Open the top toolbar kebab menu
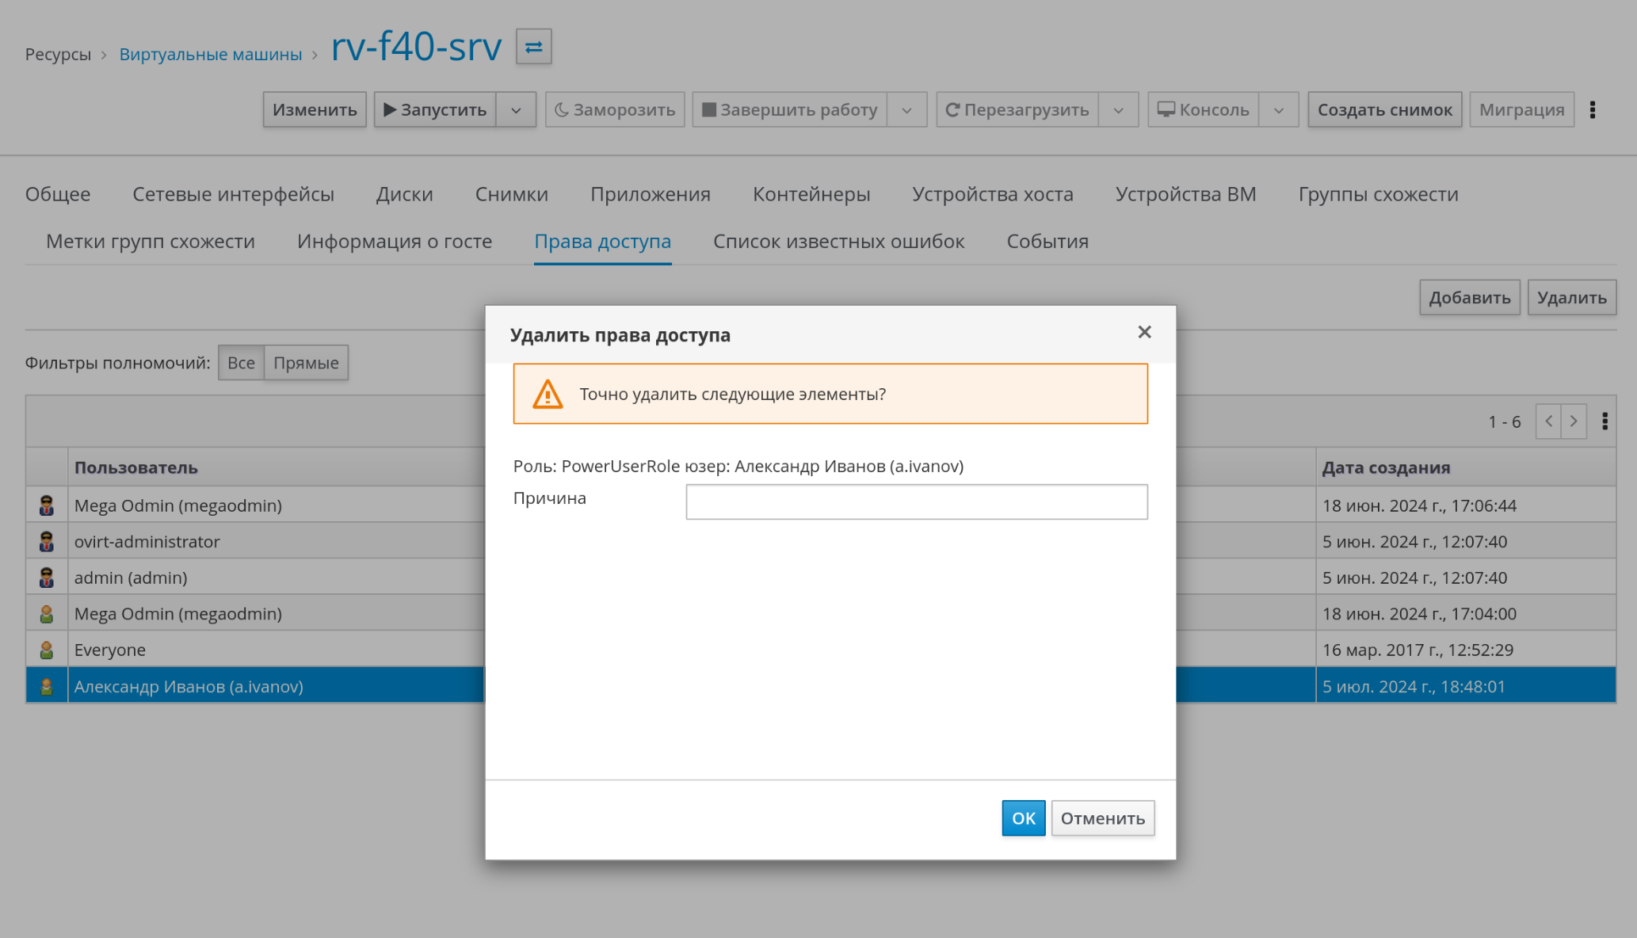 click(1593, 110)
